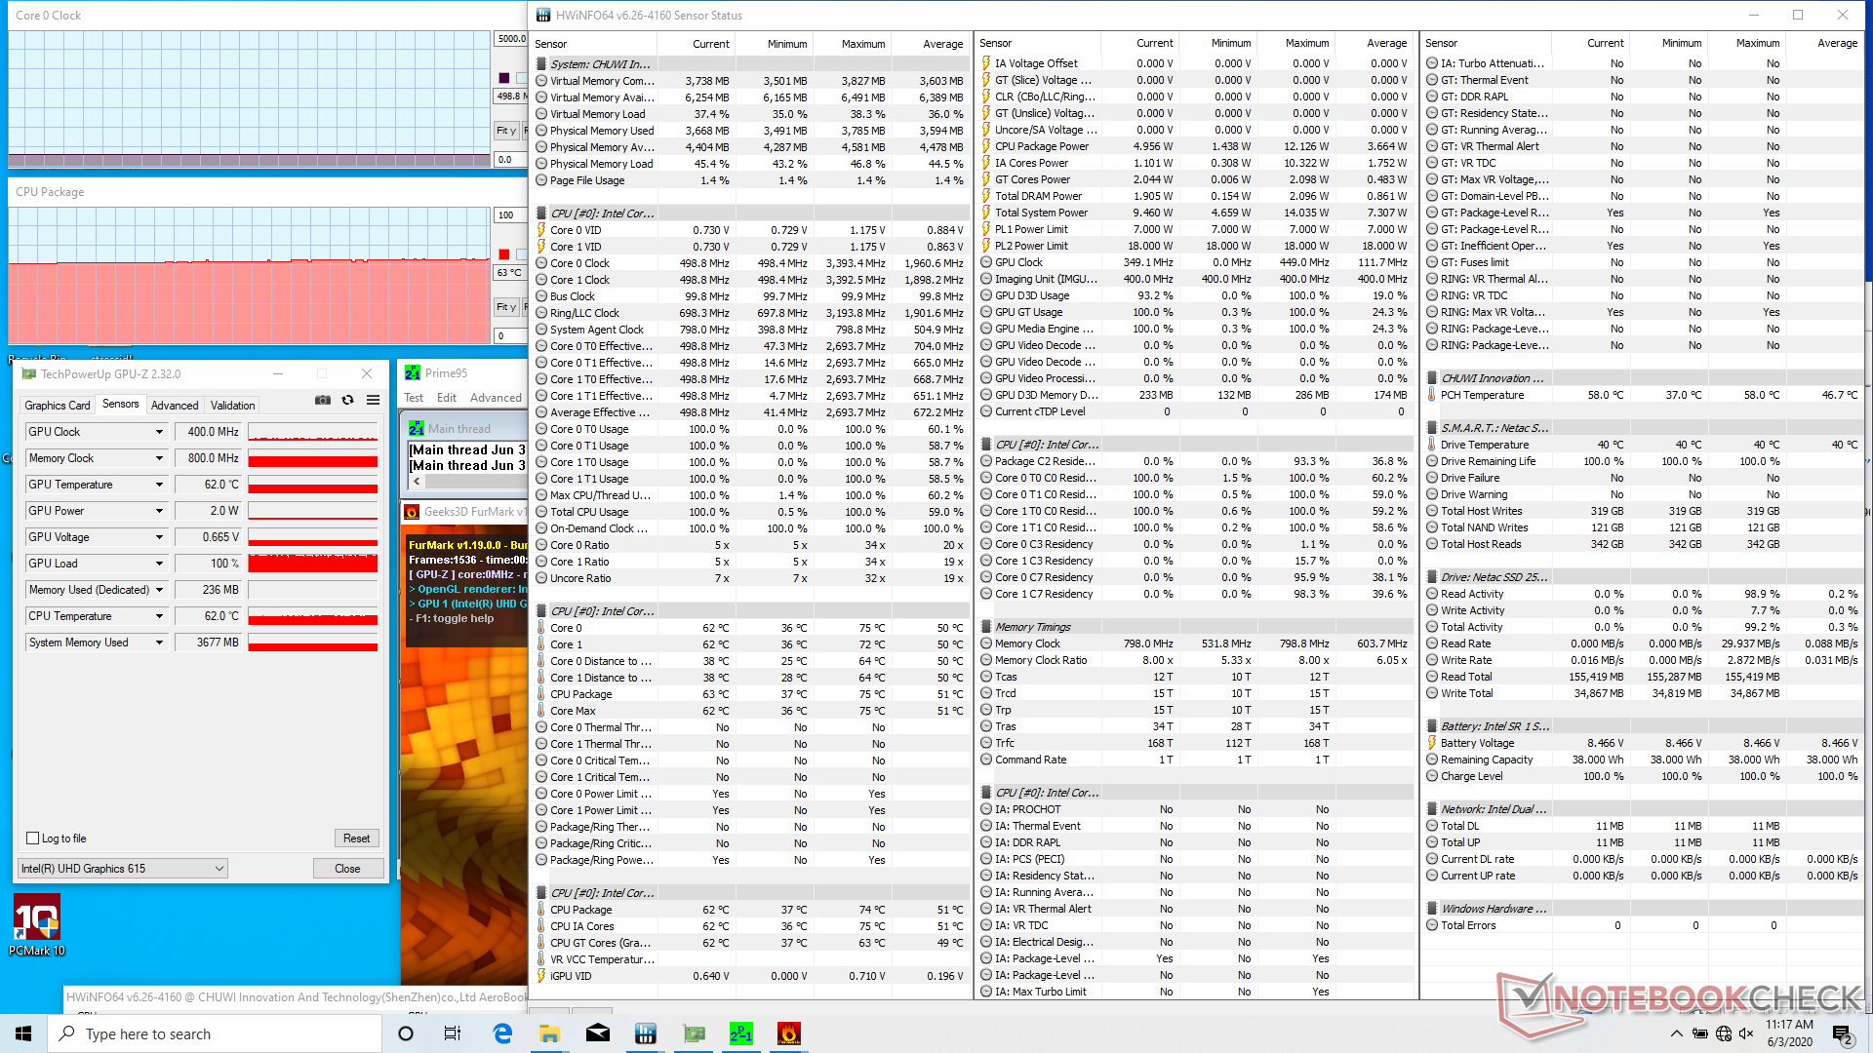Click the Prime95 title bar icon

coord(413,372)
